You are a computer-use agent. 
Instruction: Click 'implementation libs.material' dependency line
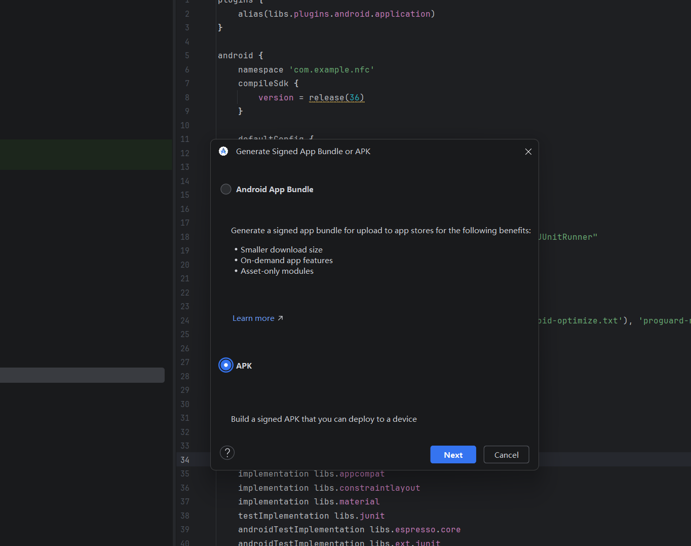(309, 501)
